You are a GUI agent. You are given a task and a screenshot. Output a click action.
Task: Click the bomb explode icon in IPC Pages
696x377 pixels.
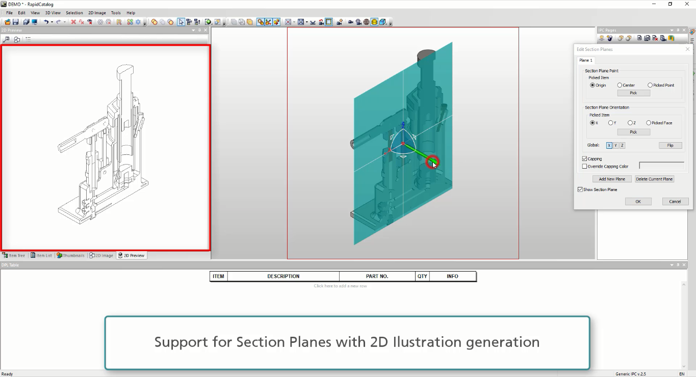click(x=610, y=38)
